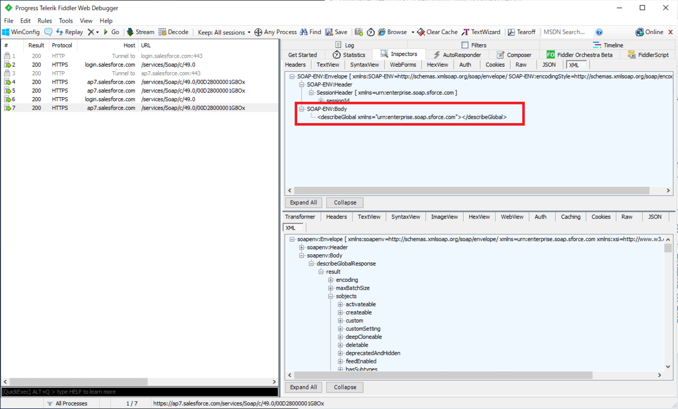Switch to the Log tab

coord(344,45)
